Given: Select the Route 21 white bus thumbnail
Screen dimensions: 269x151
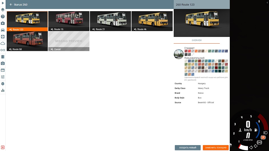Looking at the screenshot, I should (110, 21).
